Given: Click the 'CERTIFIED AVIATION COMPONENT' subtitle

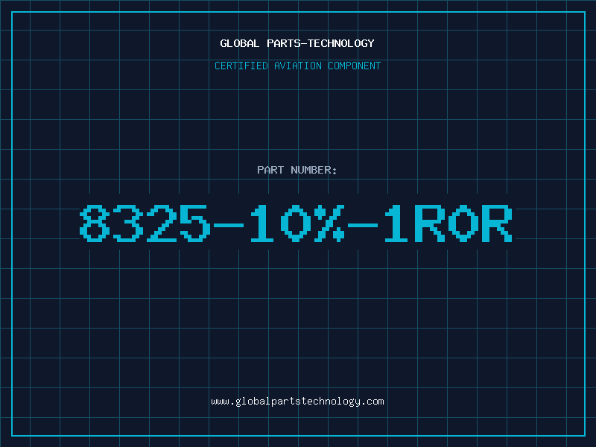Looking at the screenshot, I should [x=297, y=66].
